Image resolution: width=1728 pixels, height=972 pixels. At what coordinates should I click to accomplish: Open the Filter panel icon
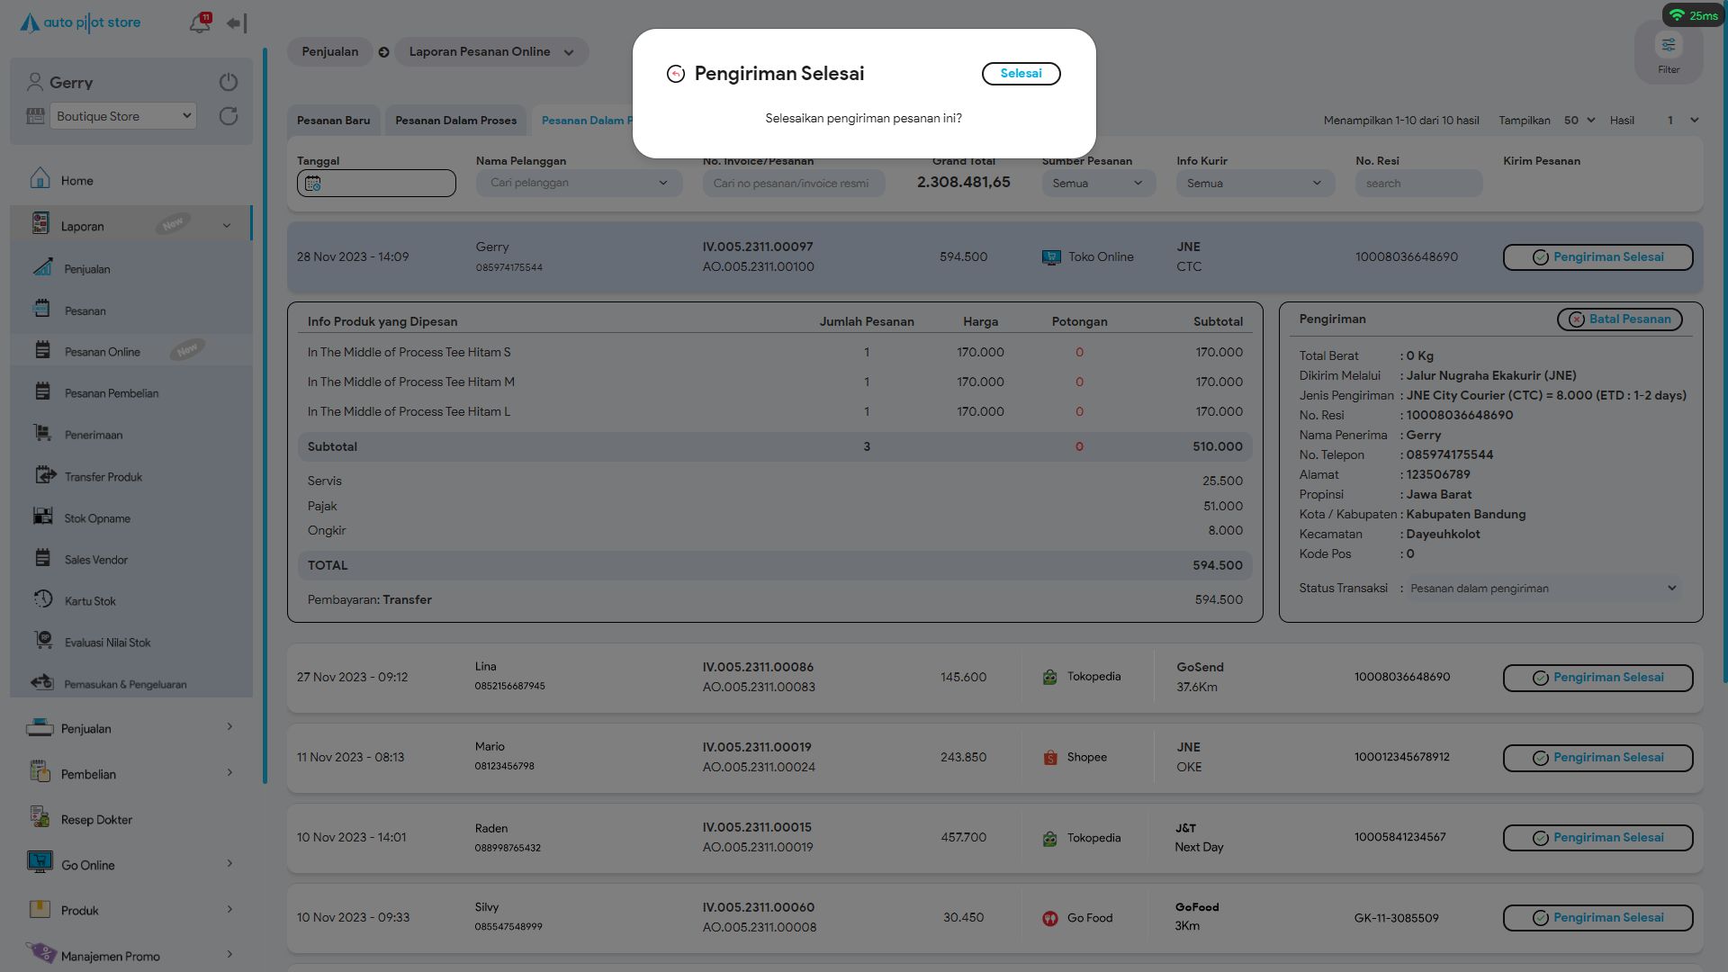(x=1668, y=46)
